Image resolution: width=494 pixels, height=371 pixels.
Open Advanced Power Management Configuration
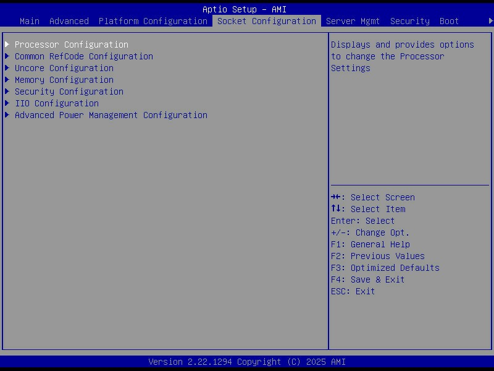(111, 115)
